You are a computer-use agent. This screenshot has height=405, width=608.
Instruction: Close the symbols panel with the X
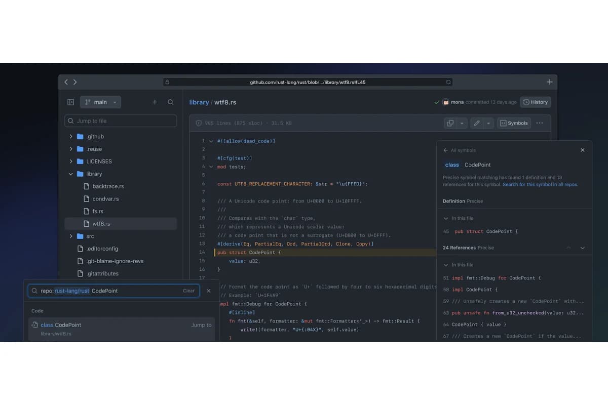[582, 150]
